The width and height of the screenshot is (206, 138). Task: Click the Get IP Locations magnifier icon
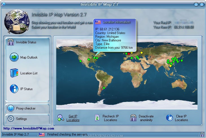tap(61, 118)
